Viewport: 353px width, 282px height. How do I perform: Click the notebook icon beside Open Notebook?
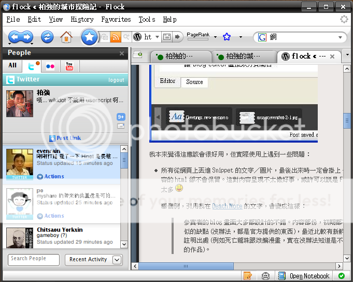pyautogui.click(x=281, y=276)
